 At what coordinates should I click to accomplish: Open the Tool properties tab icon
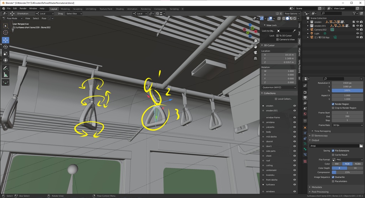click(x=305, y=86)
